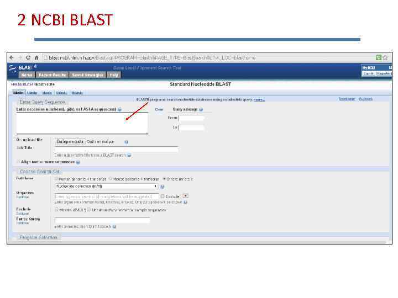Open help icon after job title description
398x298 pixels.
pos(129,155)
